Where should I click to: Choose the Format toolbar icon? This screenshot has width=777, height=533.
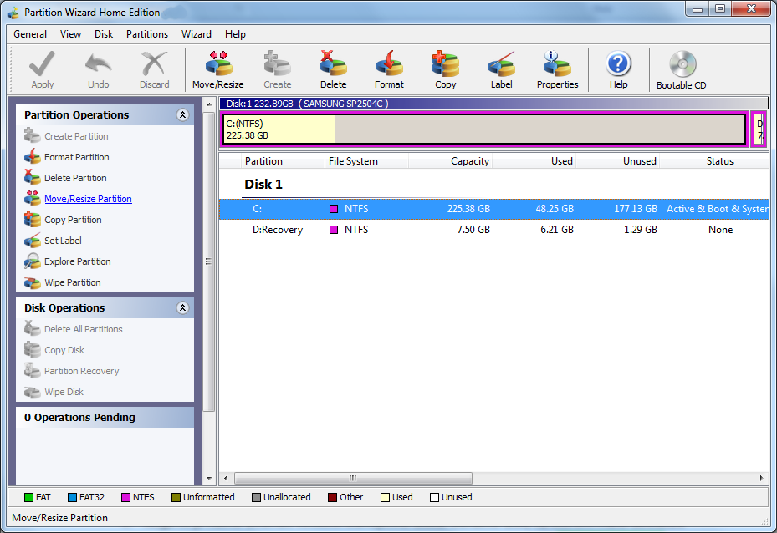pyautogui.click(x=389, y=63)
